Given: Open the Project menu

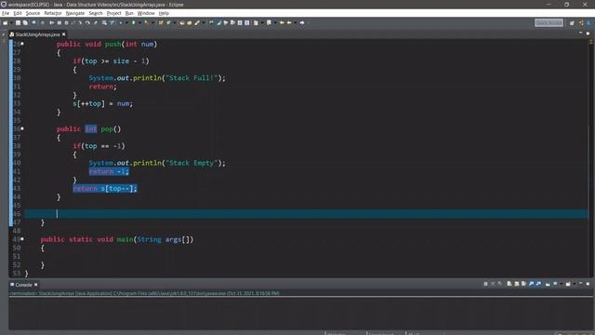Looking at the screenshot, I should 113,13.
